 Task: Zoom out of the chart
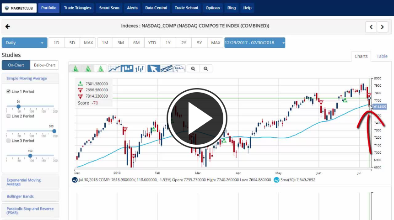tap(206, 68)
